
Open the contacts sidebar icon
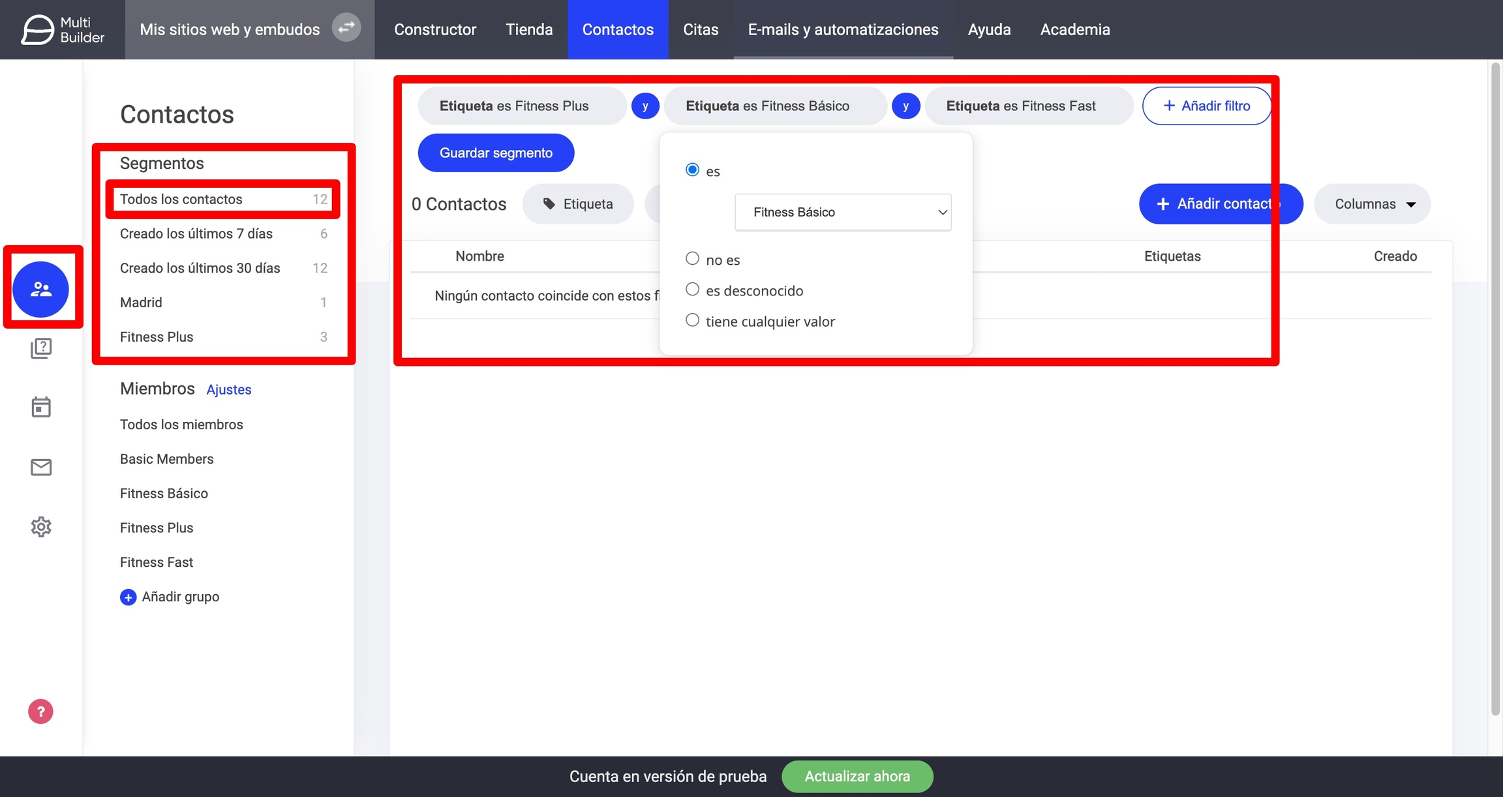[40, 289]
